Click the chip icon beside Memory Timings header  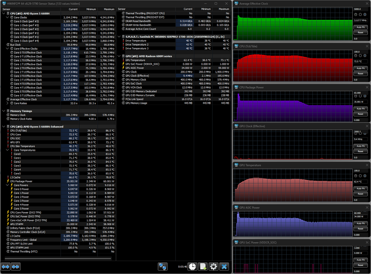(x=8, y=111)
